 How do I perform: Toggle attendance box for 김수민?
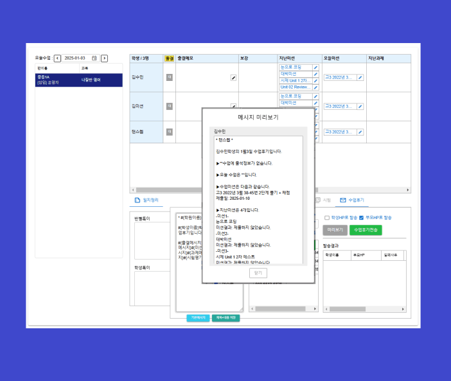170,77
